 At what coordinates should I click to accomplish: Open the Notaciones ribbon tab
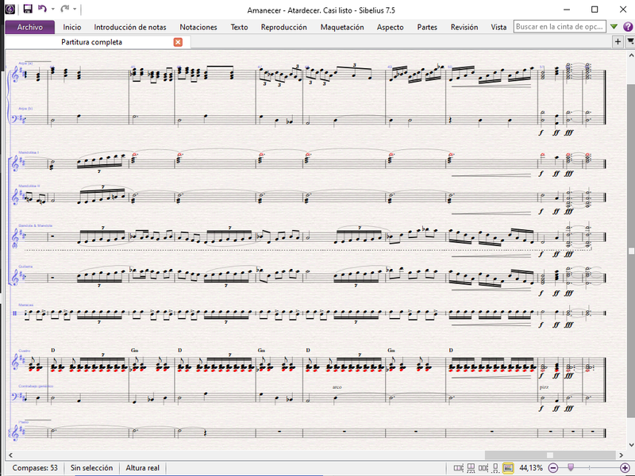click(x=198, y=27)
